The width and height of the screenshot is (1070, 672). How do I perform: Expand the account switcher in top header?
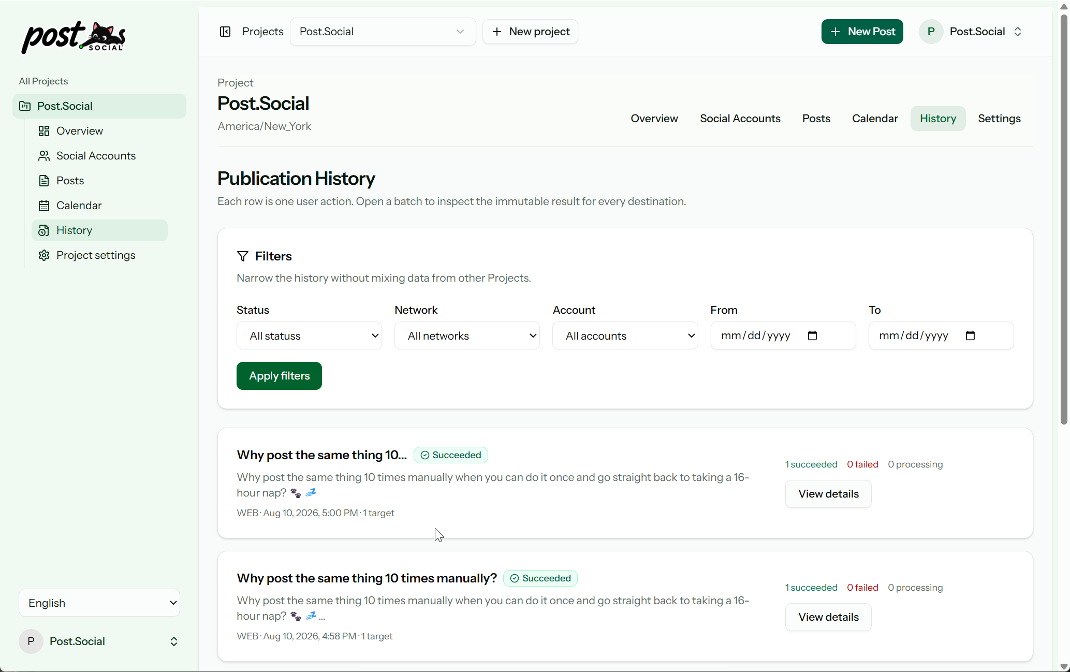point(1018,32)
